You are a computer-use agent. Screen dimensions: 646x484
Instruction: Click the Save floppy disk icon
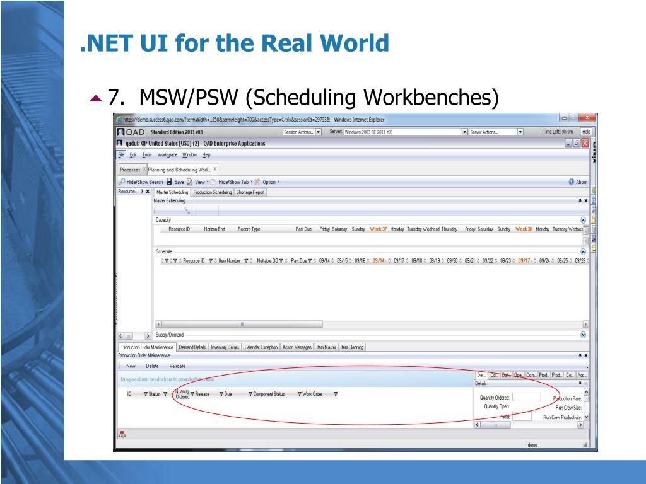169,181
